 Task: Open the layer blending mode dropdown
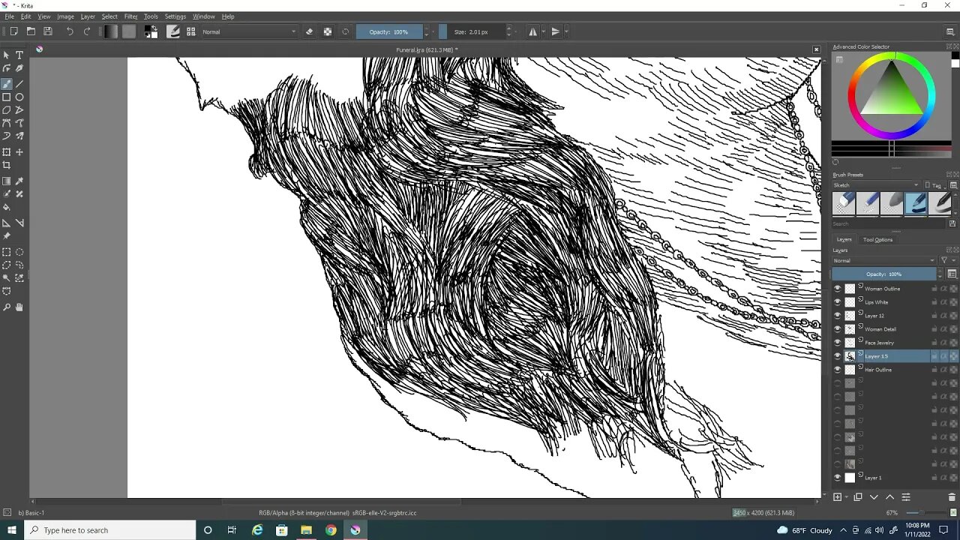(884, 260)
